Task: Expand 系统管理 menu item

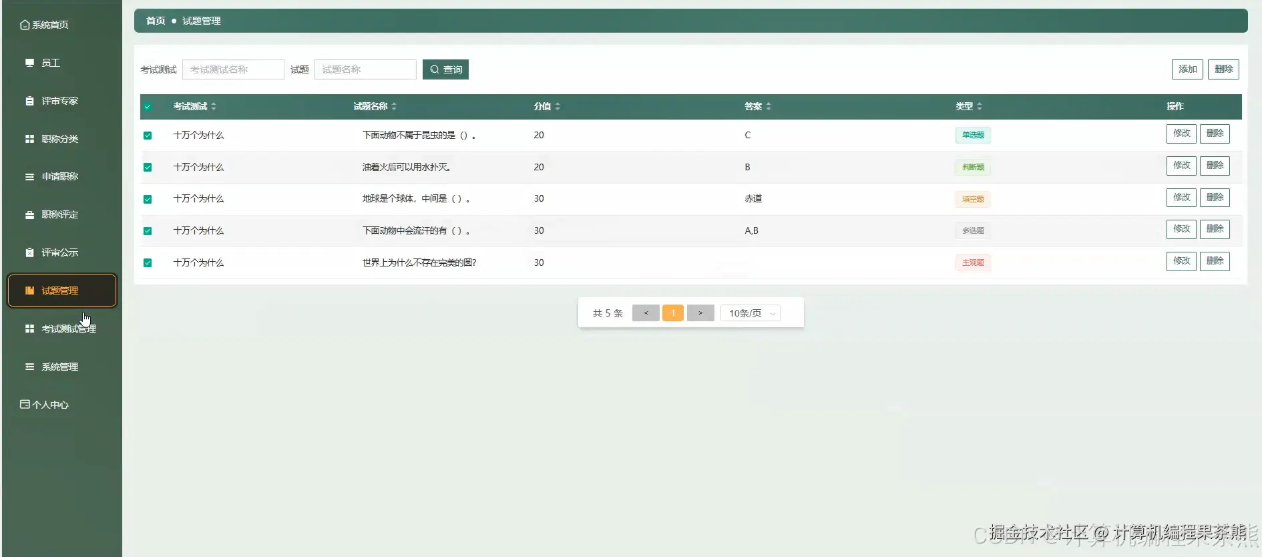Action: point(61,367)
